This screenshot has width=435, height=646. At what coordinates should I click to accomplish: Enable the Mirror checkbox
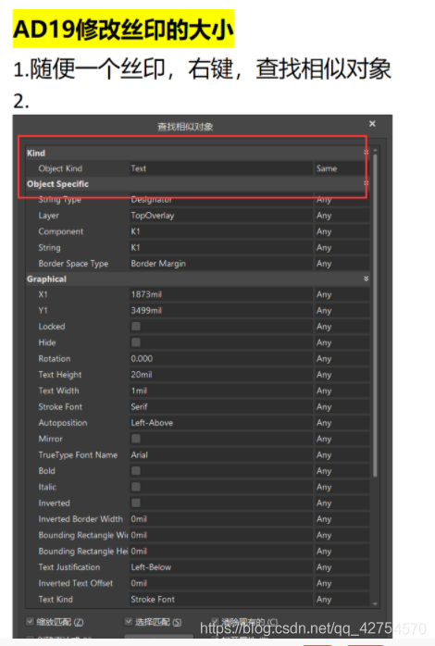pyautogui.click(x=135, y=439)
